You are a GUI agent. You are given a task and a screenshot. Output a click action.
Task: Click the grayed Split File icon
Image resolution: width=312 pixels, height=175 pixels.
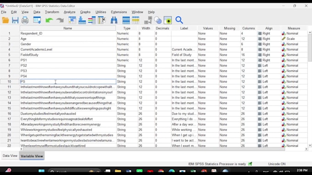[148, 20]
